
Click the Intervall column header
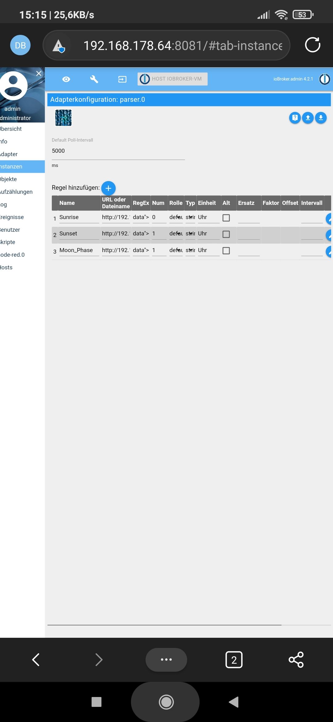312,203
